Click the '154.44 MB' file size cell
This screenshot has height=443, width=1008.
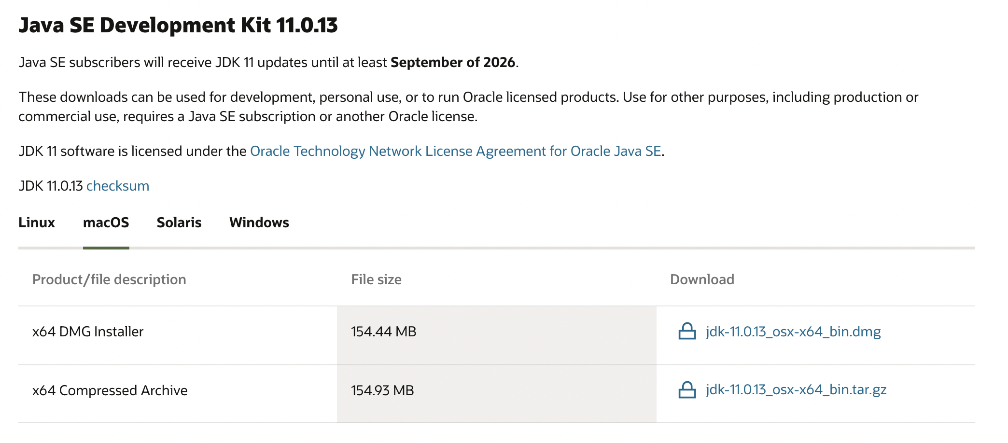pos(497,335)
